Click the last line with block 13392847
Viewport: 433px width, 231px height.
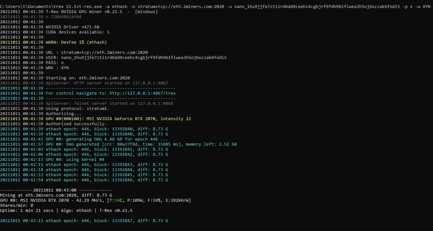point(107,221)
